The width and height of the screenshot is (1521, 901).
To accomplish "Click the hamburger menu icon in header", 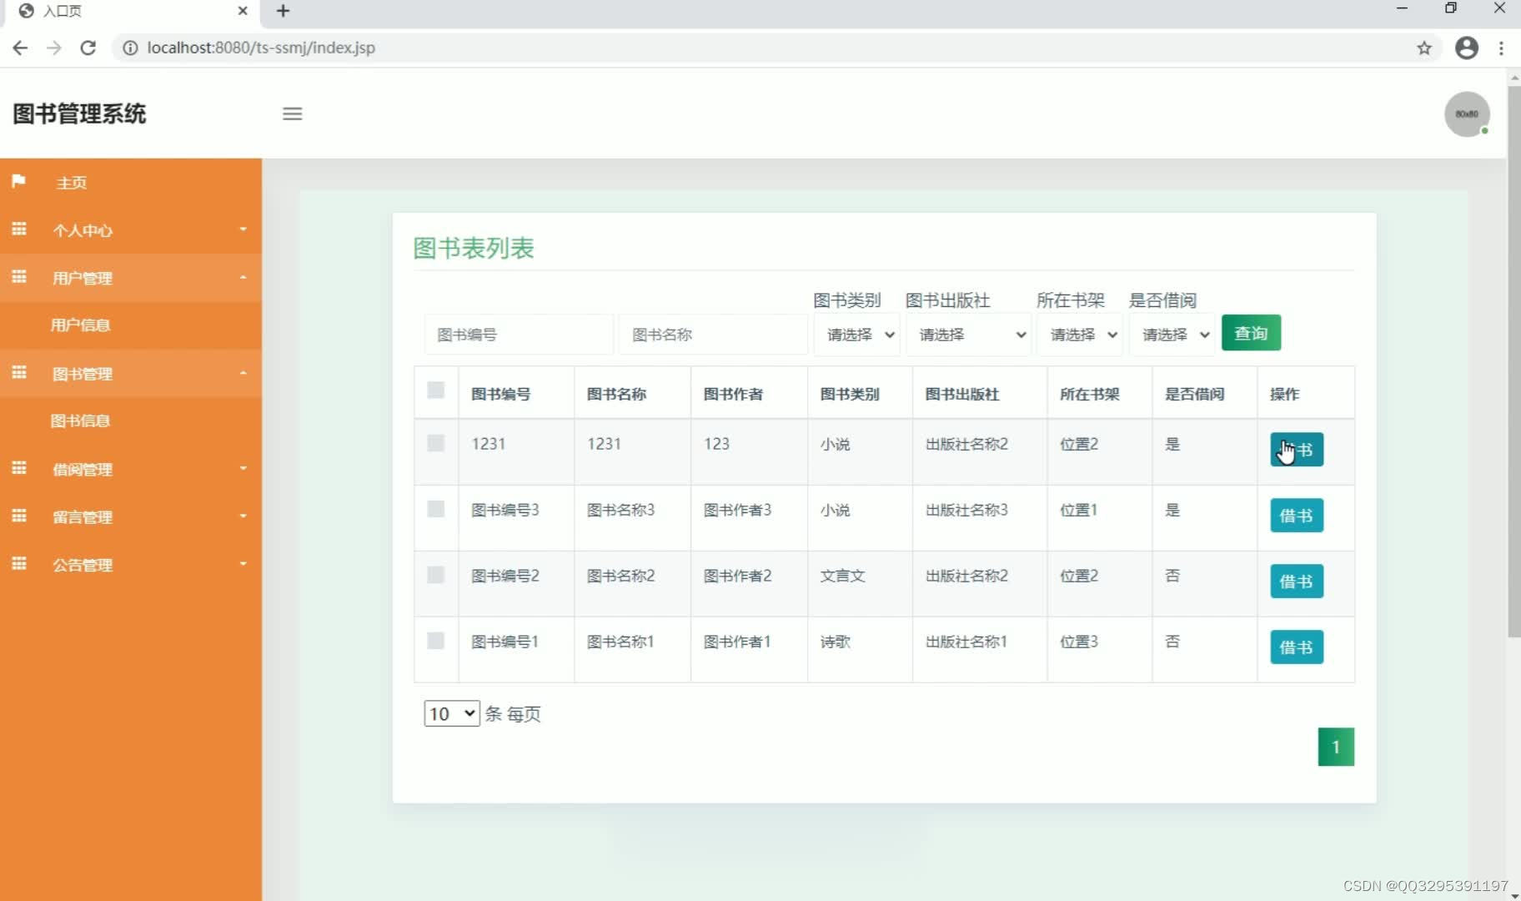I will [292, 113].
